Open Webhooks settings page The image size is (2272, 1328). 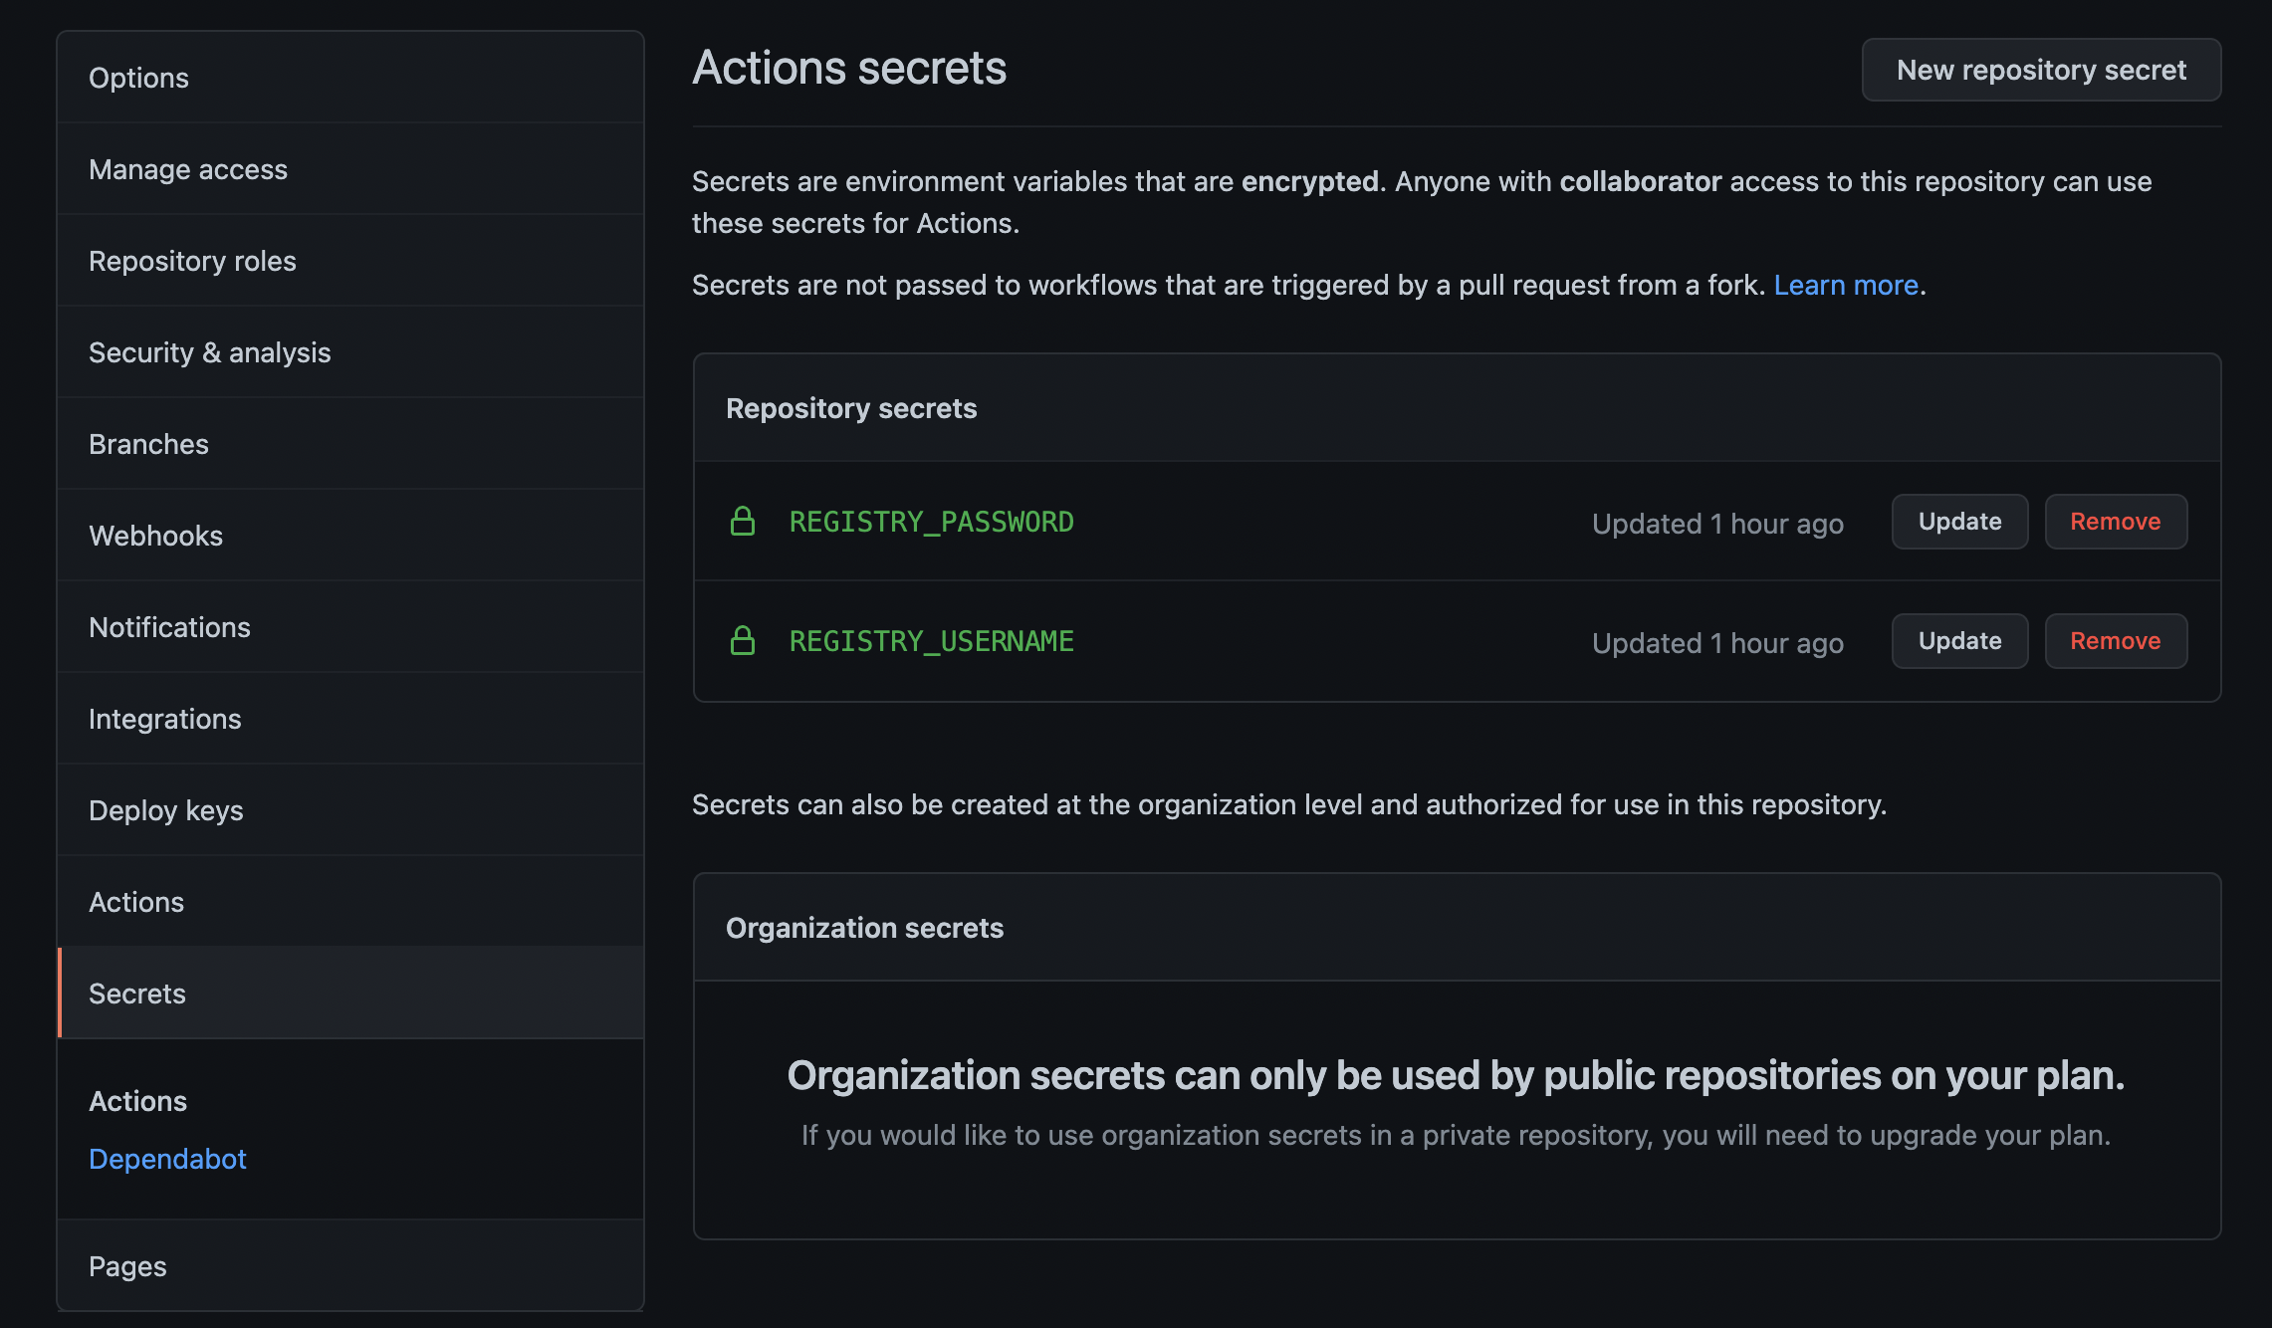click(155, 536)
